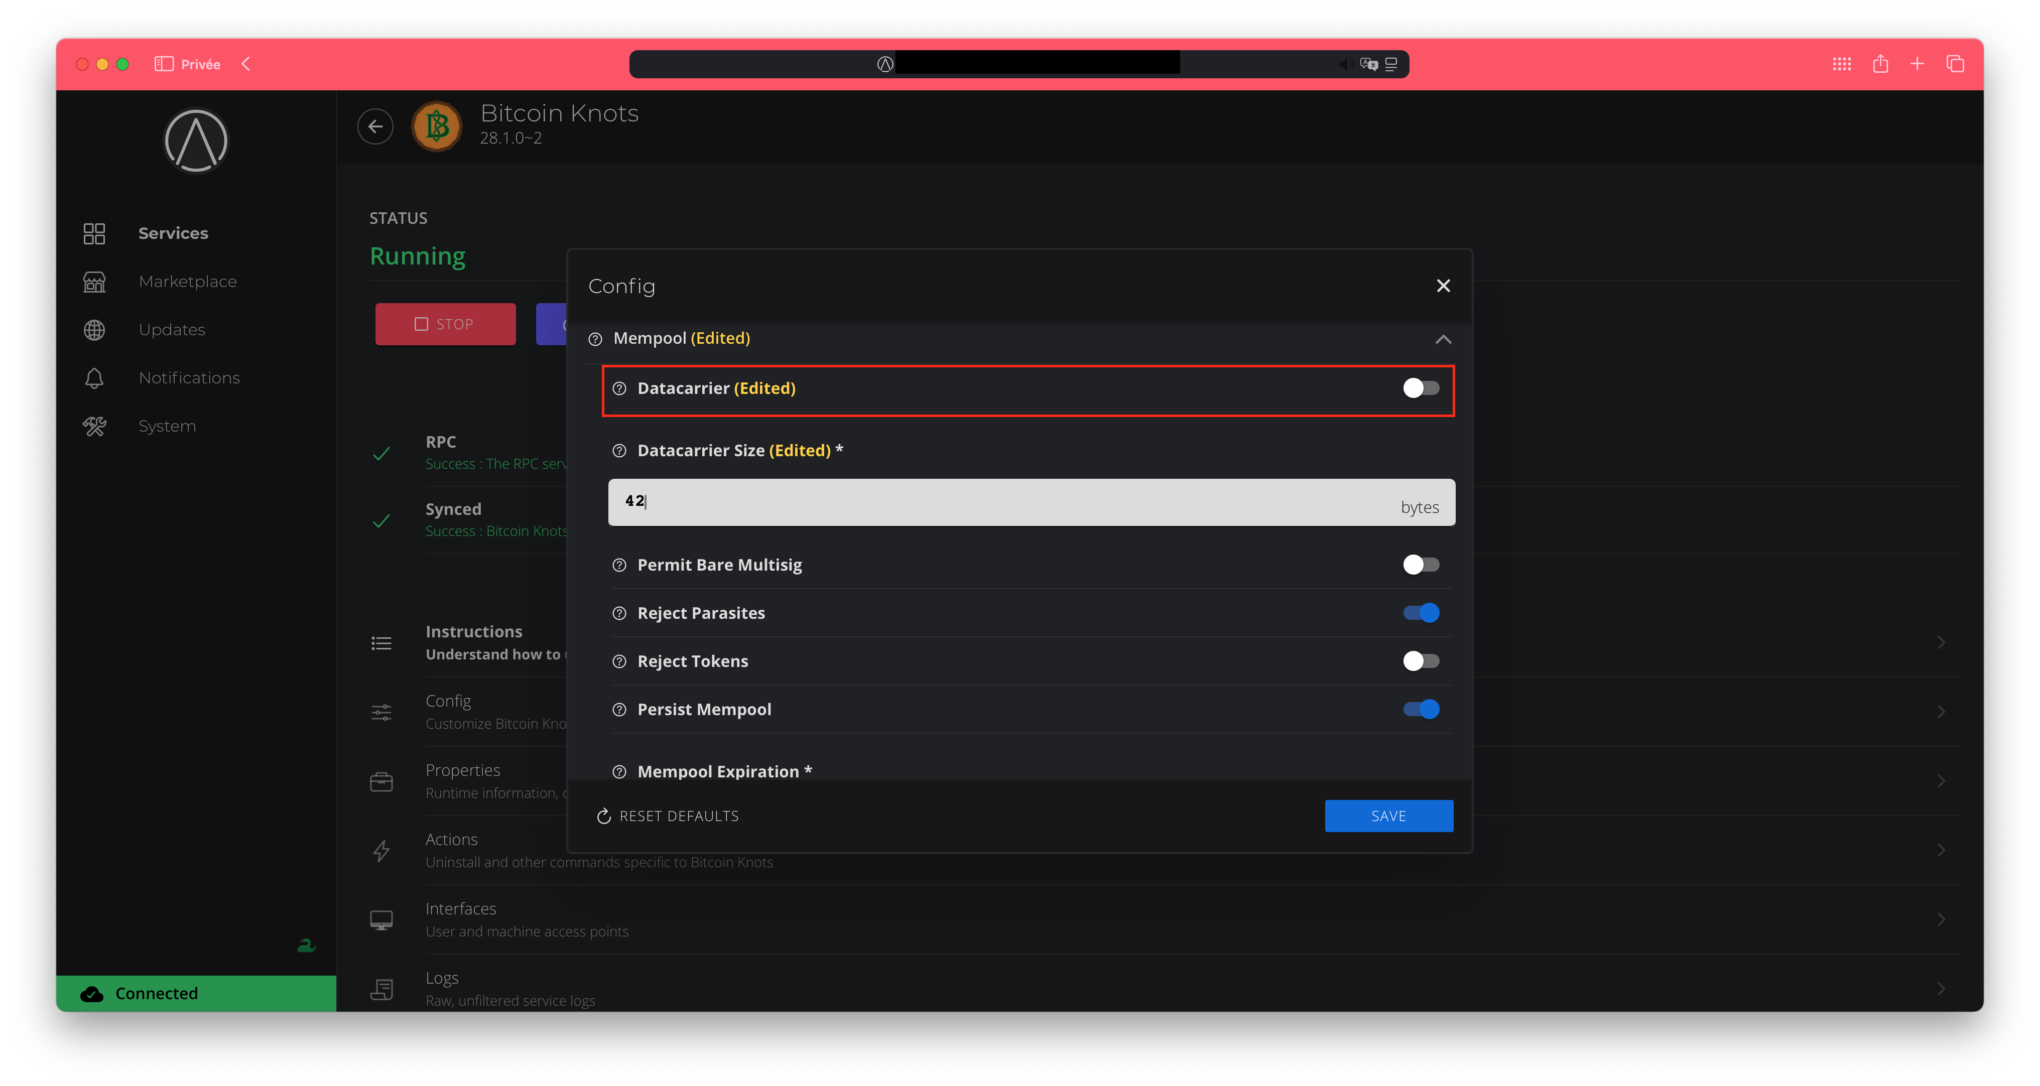Click the Updates globe icon
This screenshot has width=2040, height=1086.
94,330
